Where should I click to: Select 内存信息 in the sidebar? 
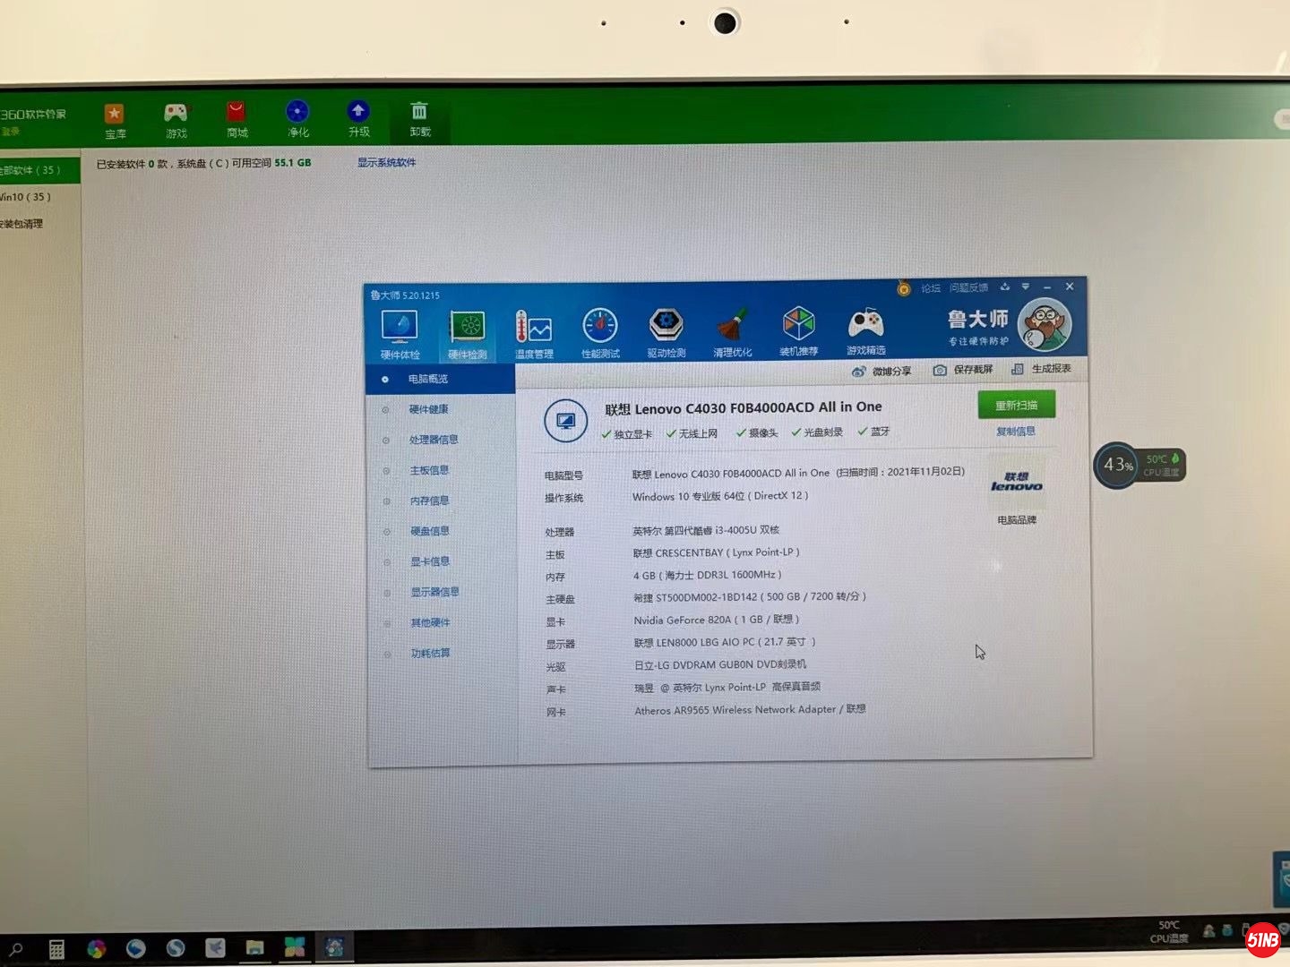[x=430, y=501]
